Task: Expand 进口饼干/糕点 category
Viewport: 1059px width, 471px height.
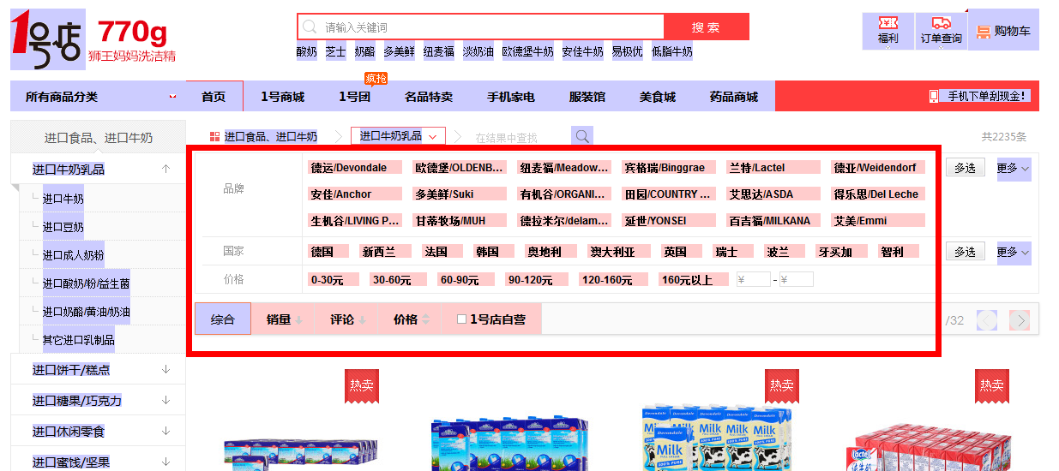Action: pos(165,369)
